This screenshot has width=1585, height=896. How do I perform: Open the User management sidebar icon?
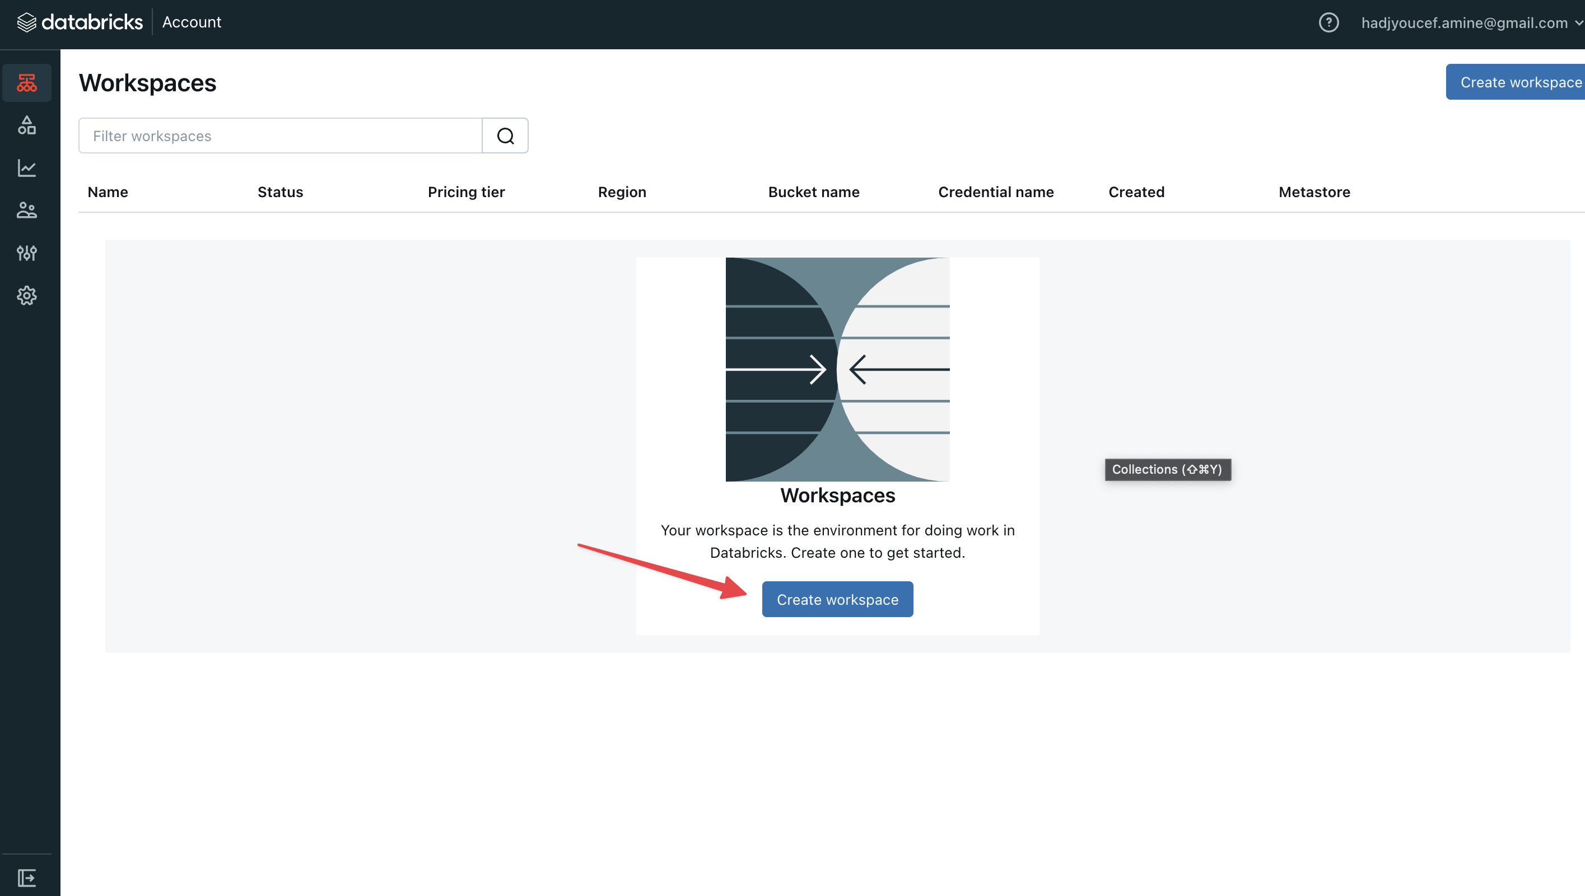(26, 211)
